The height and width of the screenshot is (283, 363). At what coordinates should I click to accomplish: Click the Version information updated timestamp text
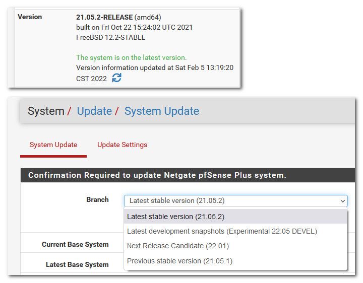point(155,73)
